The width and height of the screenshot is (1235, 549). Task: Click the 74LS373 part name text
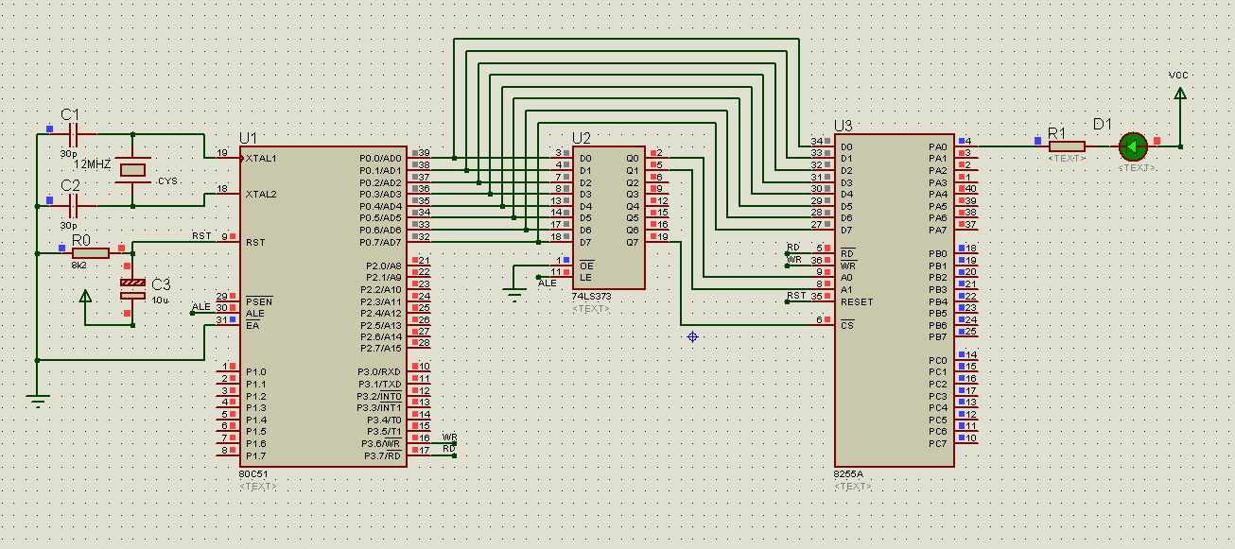(591, 296)
